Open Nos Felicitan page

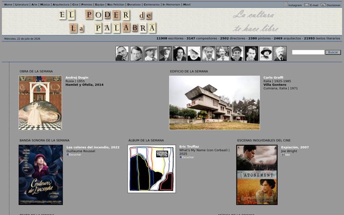click(x=116, y=4)
